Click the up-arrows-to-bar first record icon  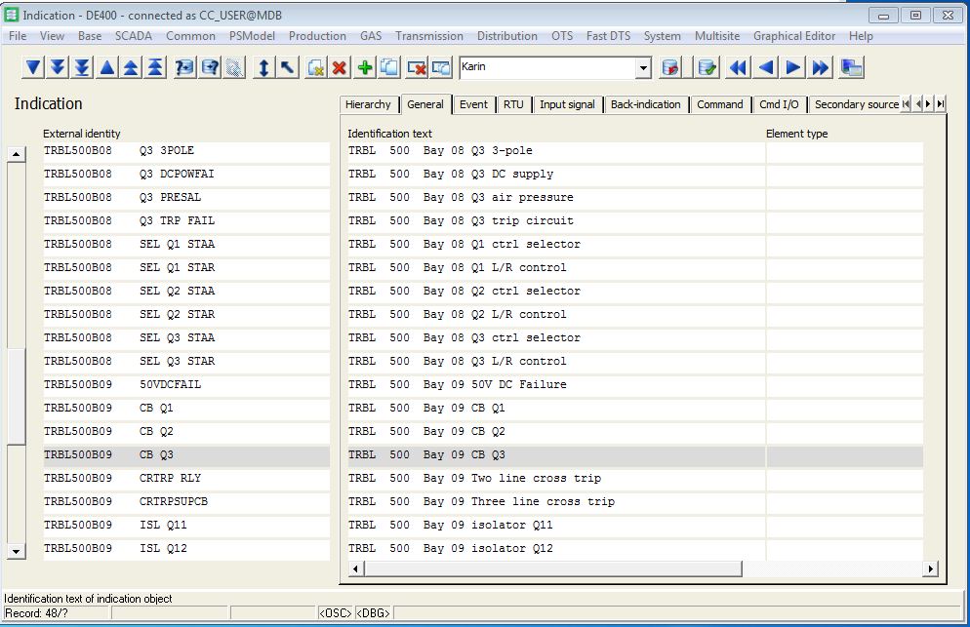click(x=155, y=66)
